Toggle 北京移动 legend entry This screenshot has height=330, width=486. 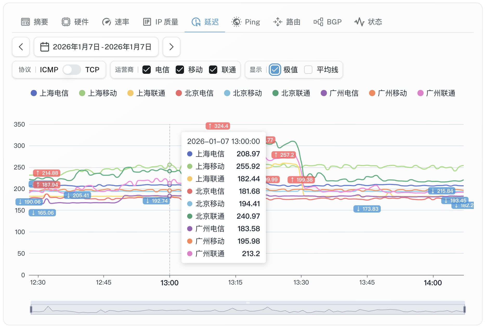243,93
